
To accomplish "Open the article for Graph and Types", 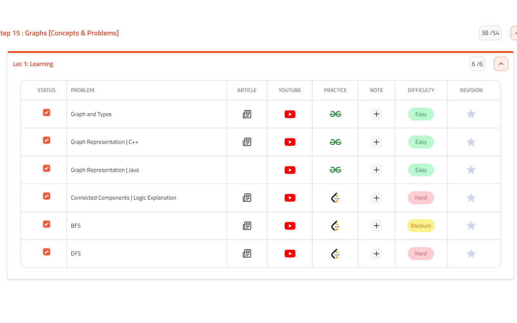I will (x=247, y=114).
